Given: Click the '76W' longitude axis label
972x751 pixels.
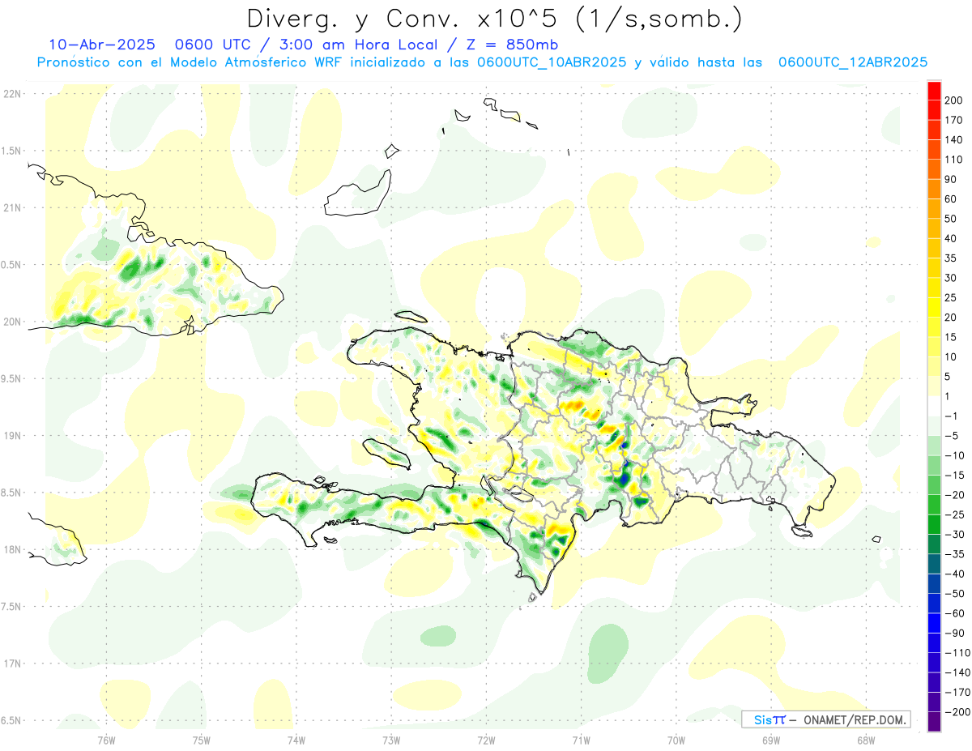Looking at the screenshot, I should 106,740.
